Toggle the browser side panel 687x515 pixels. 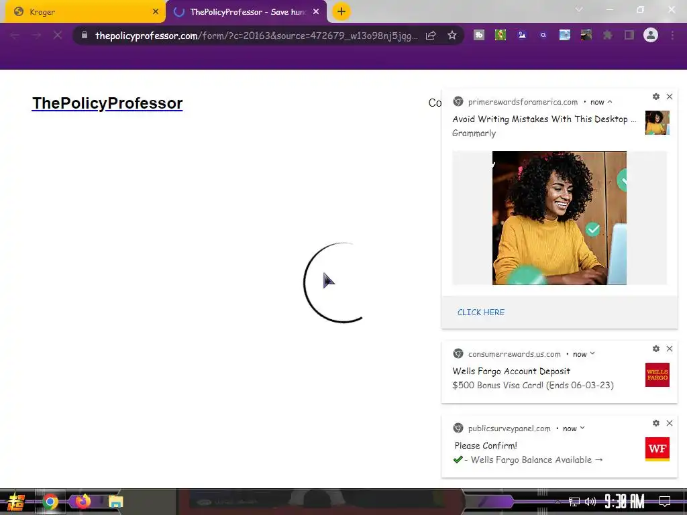629,35
